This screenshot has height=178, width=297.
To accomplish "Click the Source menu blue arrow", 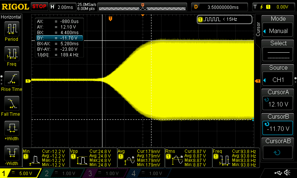I will coord(265,80).
